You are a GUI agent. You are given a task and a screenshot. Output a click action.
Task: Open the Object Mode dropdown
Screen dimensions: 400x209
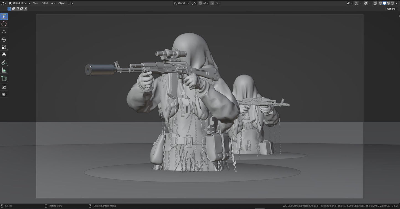click(19, 3)
